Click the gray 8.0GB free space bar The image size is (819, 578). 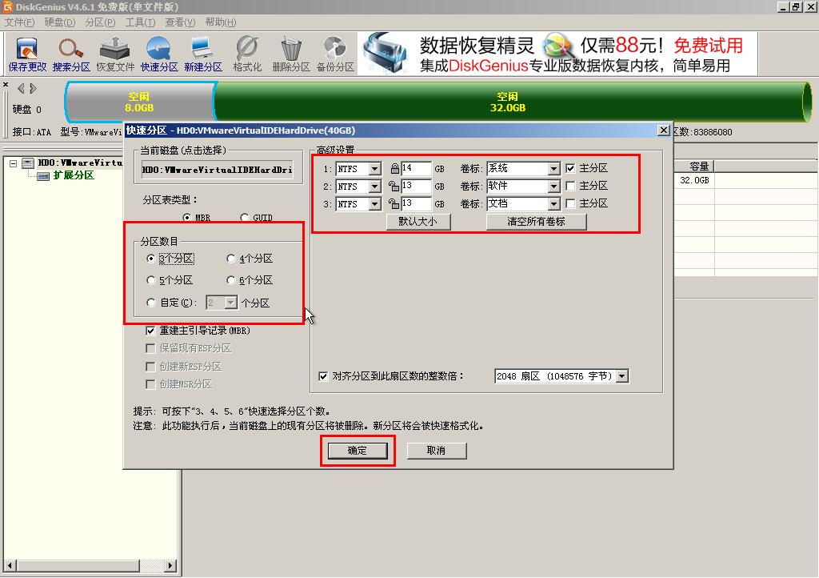(139, 102)
